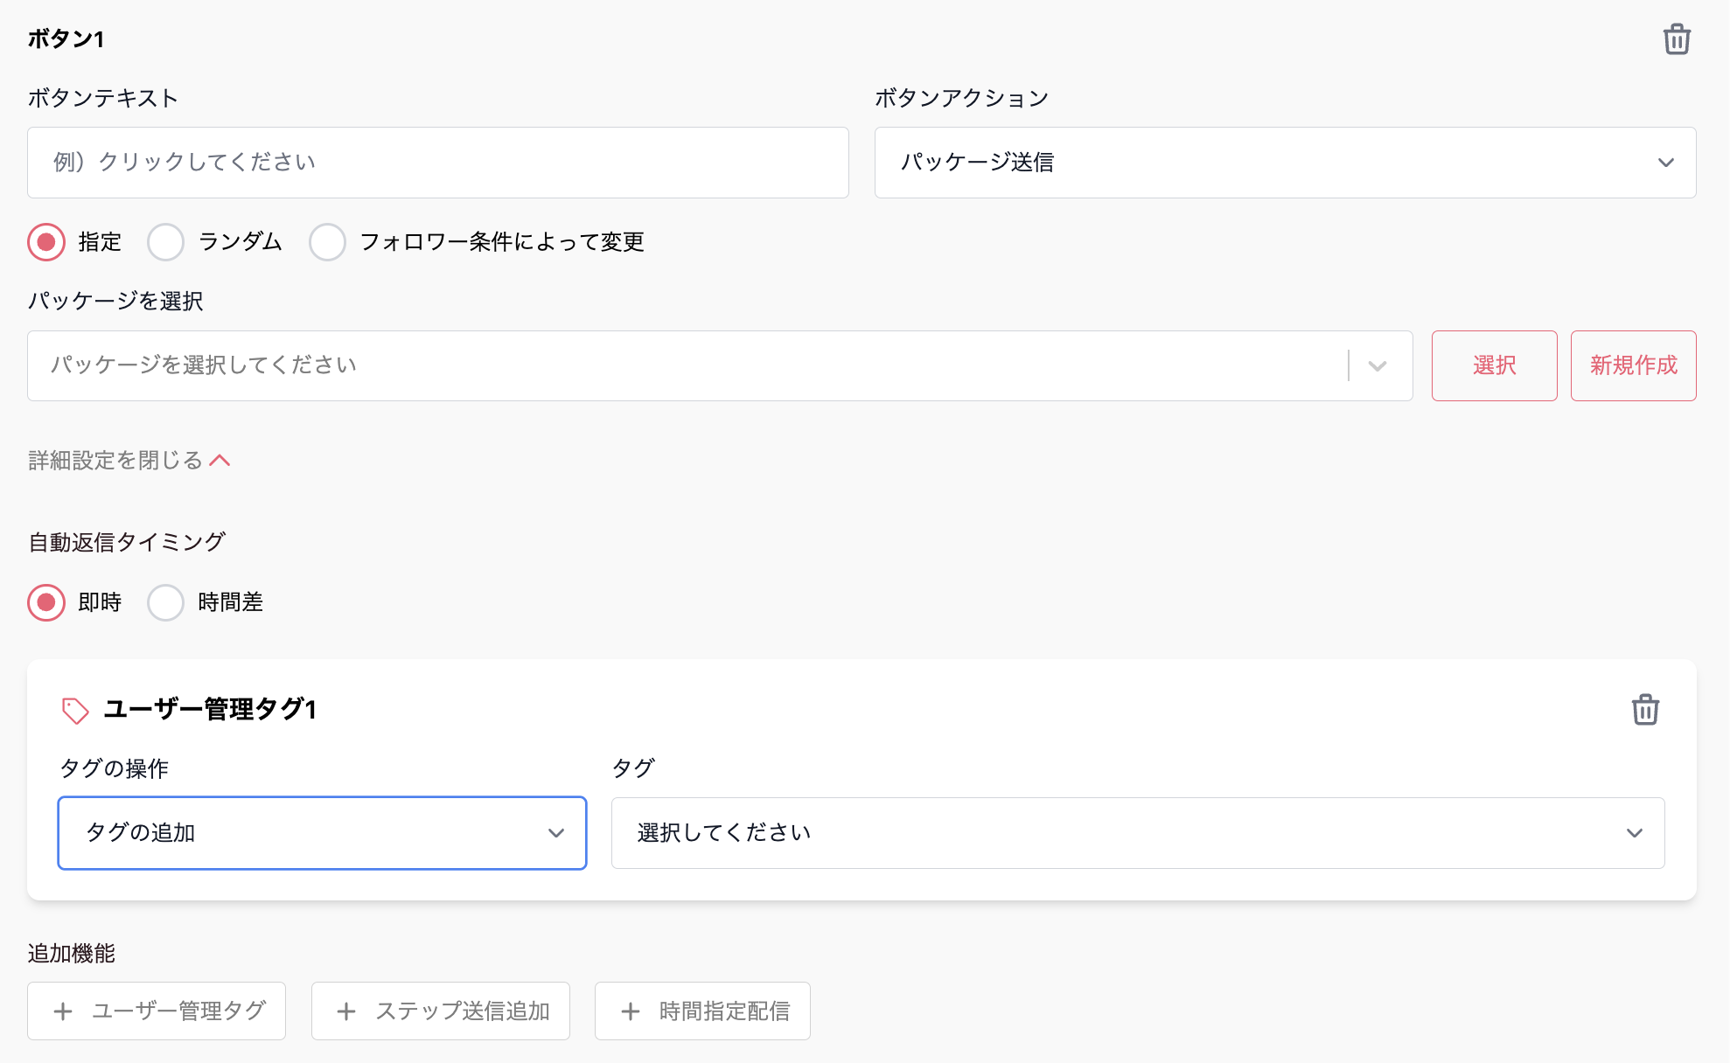Image resolution: width=1730 pixels, height=1063 pixels.
Task: Click the tag icon beside ユーザー管理タグ1
Action: pyautogui.click(x=75, y=710)
